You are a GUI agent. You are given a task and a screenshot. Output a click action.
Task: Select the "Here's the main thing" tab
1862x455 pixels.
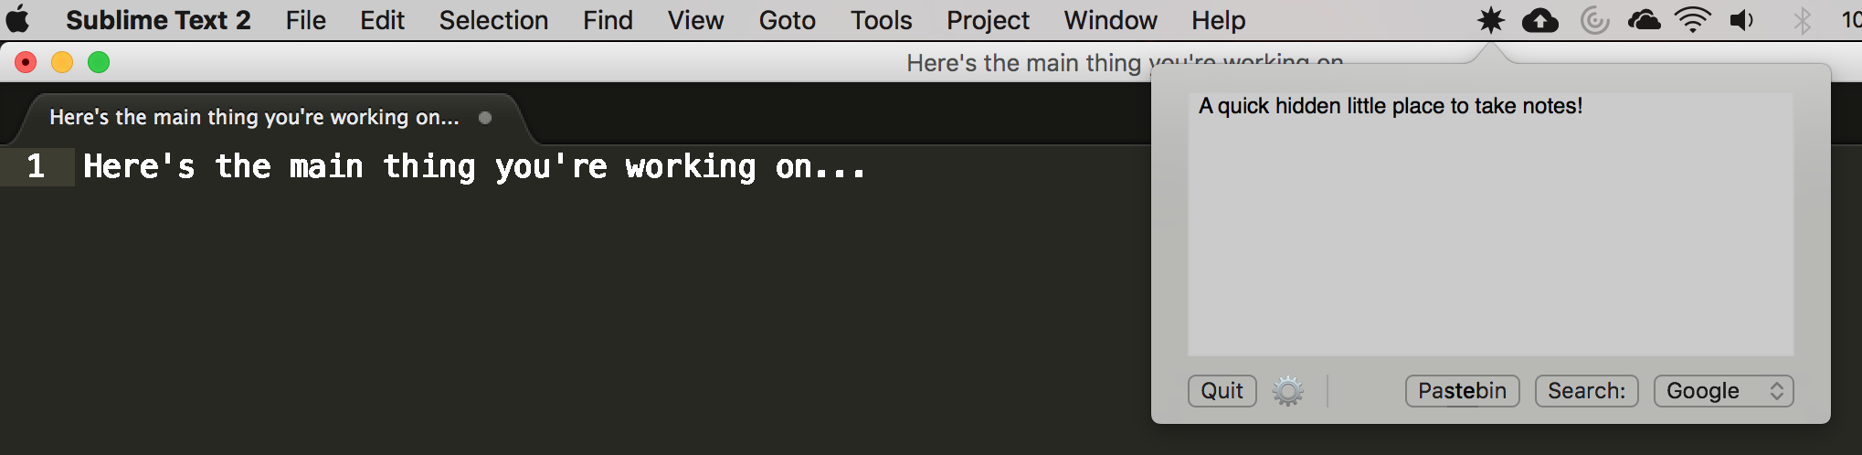254,117
